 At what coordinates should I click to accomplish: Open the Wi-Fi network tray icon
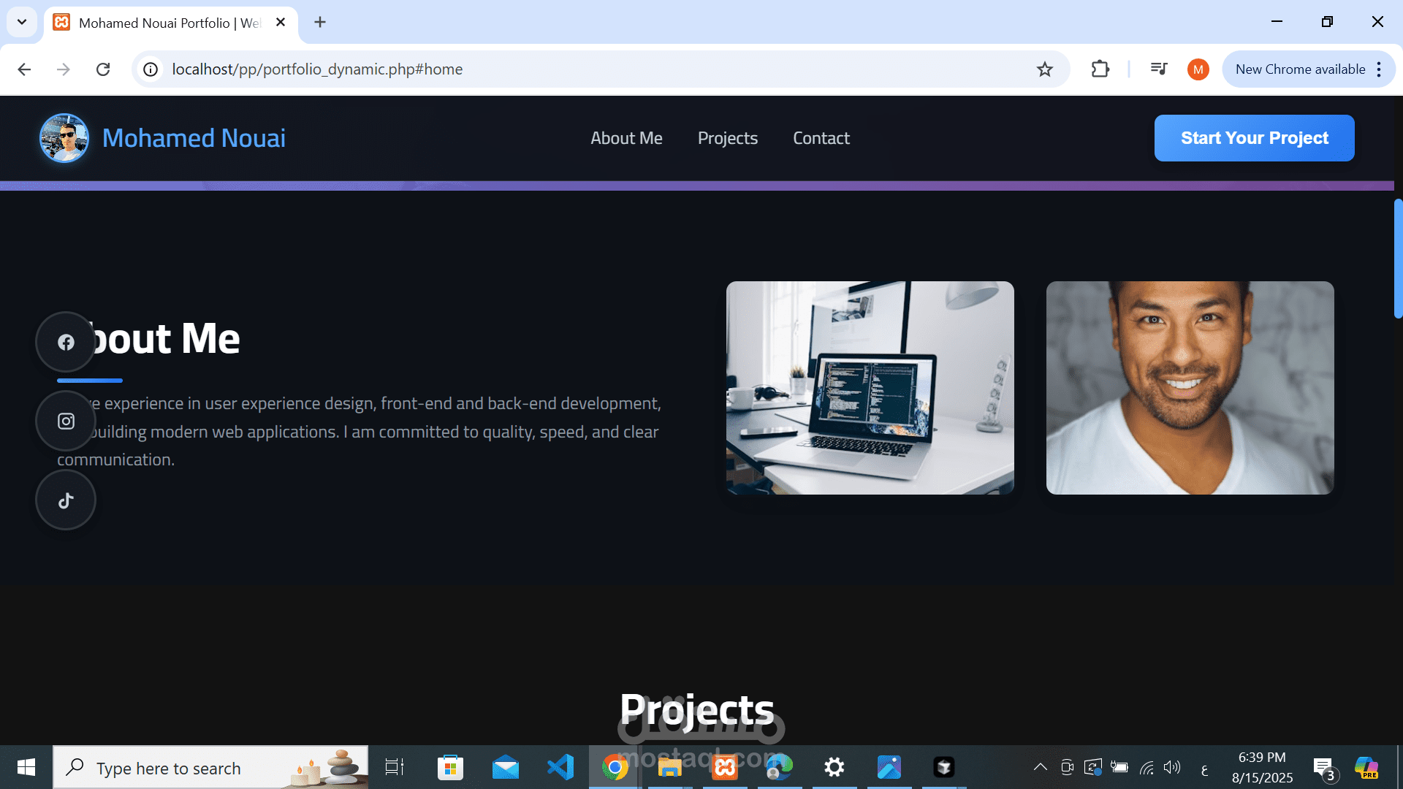[1147, 767]
